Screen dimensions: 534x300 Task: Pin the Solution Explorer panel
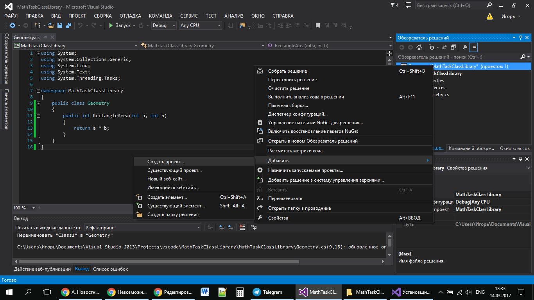tap(520, 38)
